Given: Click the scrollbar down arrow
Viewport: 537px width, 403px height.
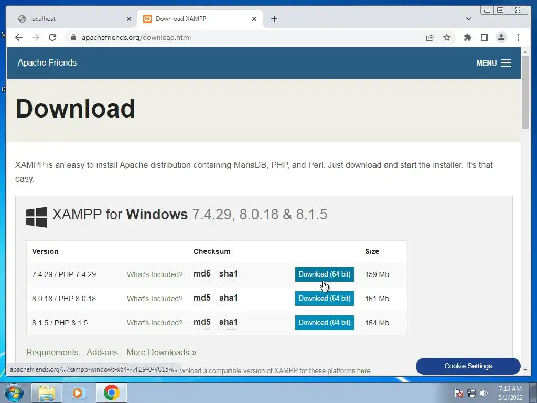Looking at the screenshot, I should coord(525,370).
